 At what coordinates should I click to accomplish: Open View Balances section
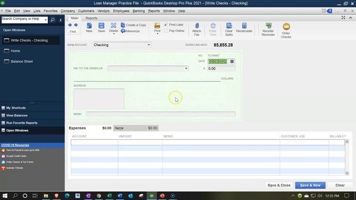[17, 116]
